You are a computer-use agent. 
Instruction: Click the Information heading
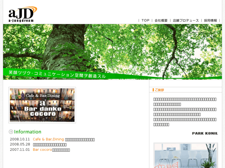(x=28, y=132)
